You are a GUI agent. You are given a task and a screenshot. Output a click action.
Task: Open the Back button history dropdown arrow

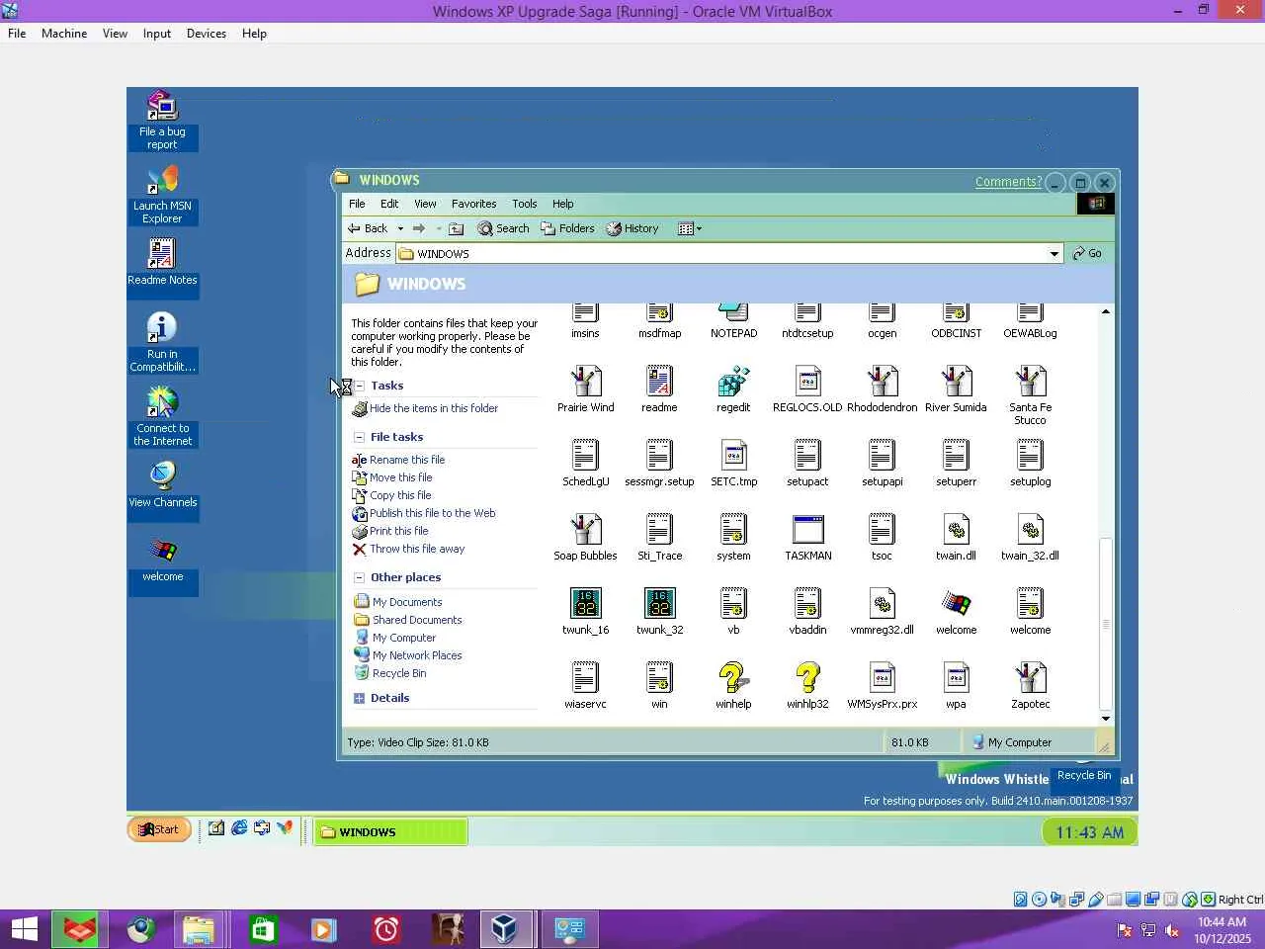[400, 228]
